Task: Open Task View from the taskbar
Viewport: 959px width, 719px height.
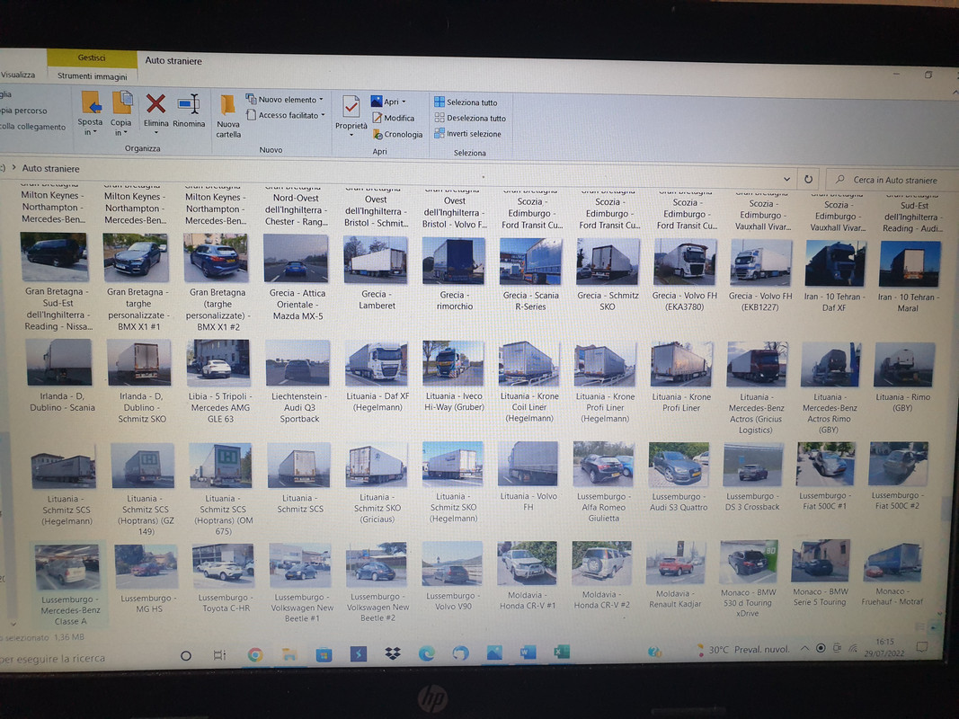Action: pyautogui.click(x=219, y=655)
